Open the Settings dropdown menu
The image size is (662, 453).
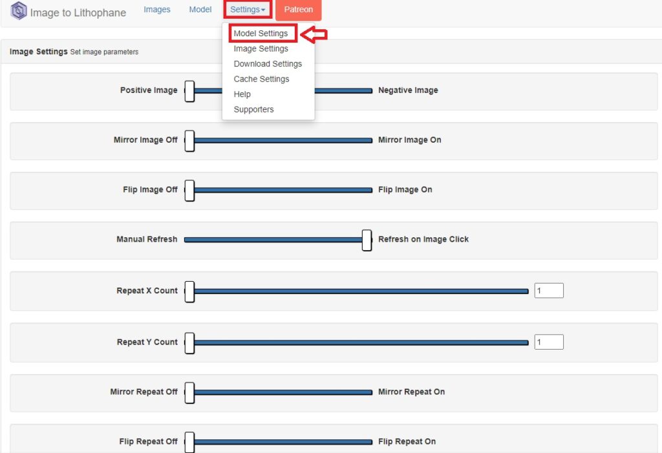tap(248, 9)
